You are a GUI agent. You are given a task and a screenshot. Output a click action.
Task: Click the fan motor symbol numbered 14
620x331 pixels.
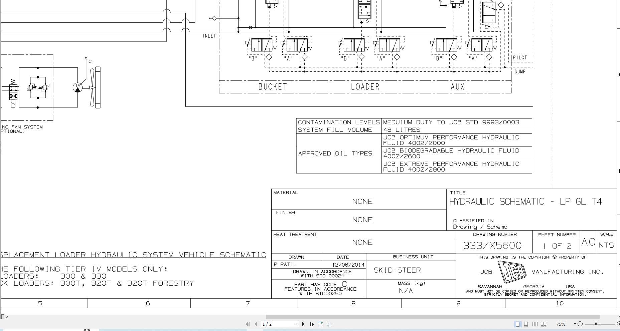click(x=77, y=87)
